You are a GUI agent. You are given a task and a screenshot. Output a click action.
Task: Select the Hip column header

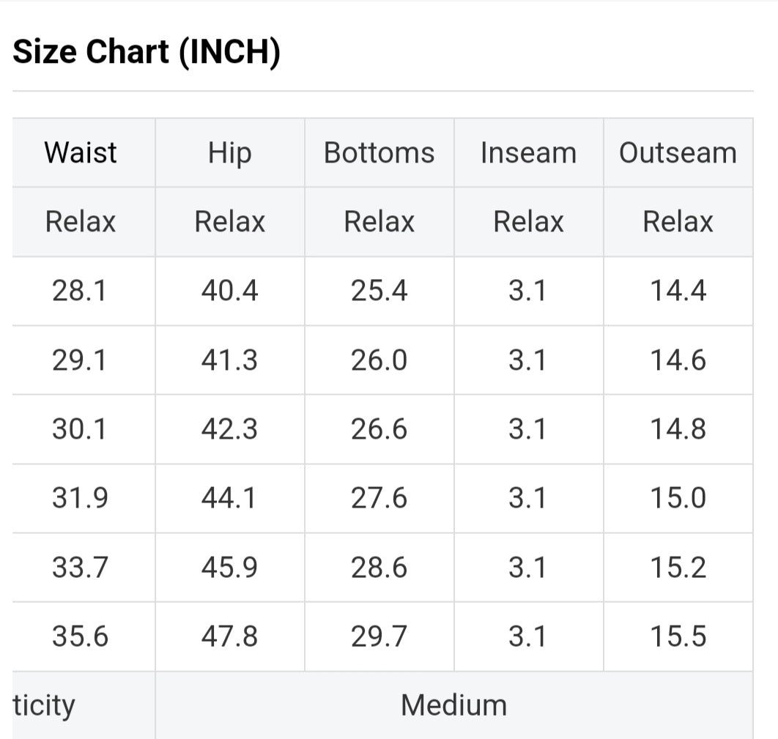tap(229, 153)
